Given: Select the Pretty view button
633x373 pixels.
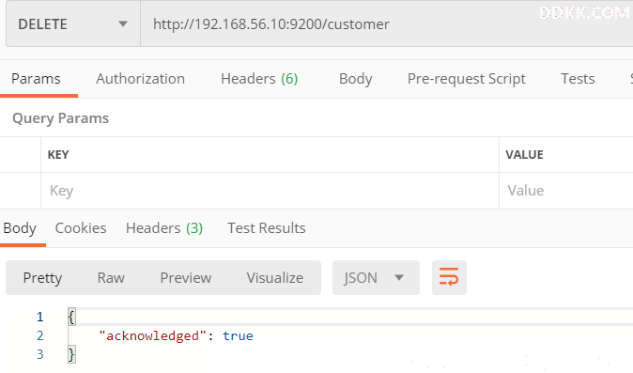Looking at the screenshot, I should tap(42, 278).
